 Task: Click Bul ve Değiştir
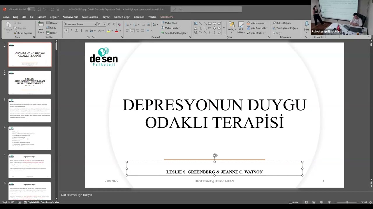(282, 23)
